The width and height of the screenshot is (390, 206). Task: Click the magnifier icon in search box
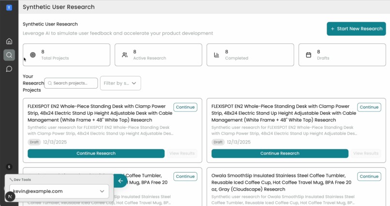tap(50, 83)
